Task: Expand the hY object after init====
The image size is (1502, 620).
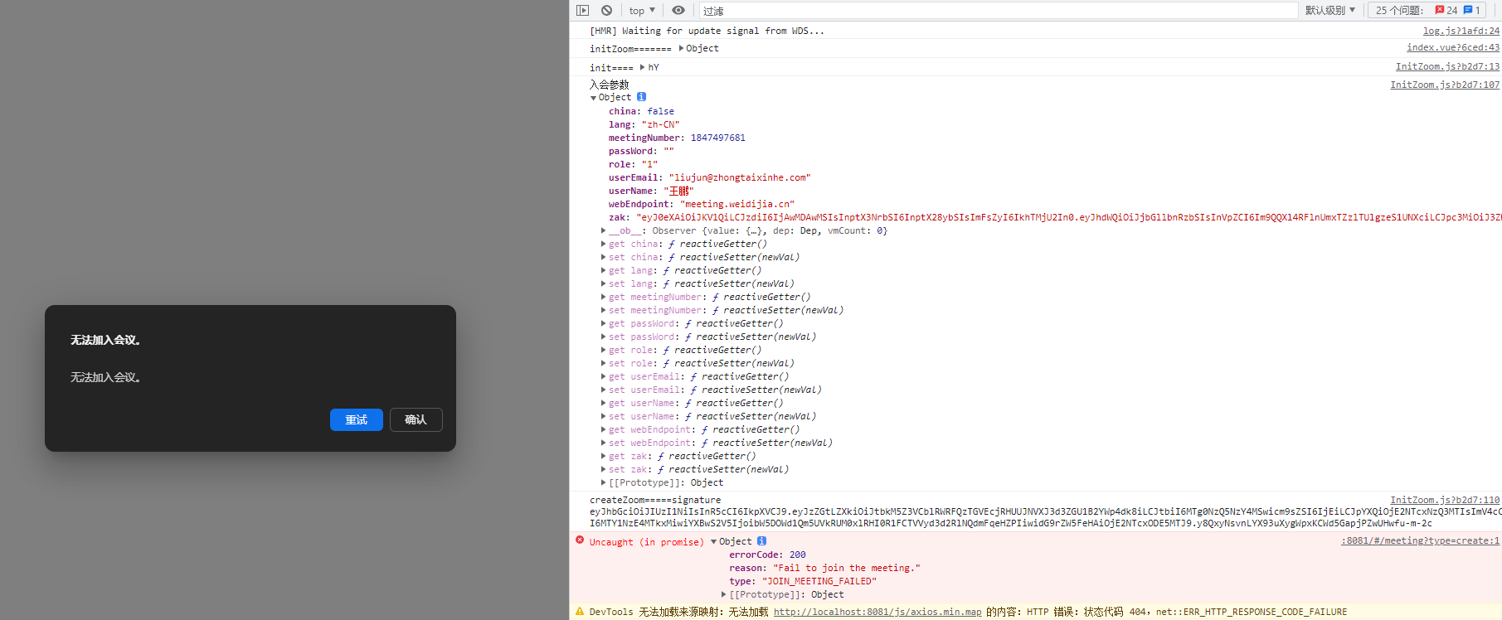Action: coord(642,67)
